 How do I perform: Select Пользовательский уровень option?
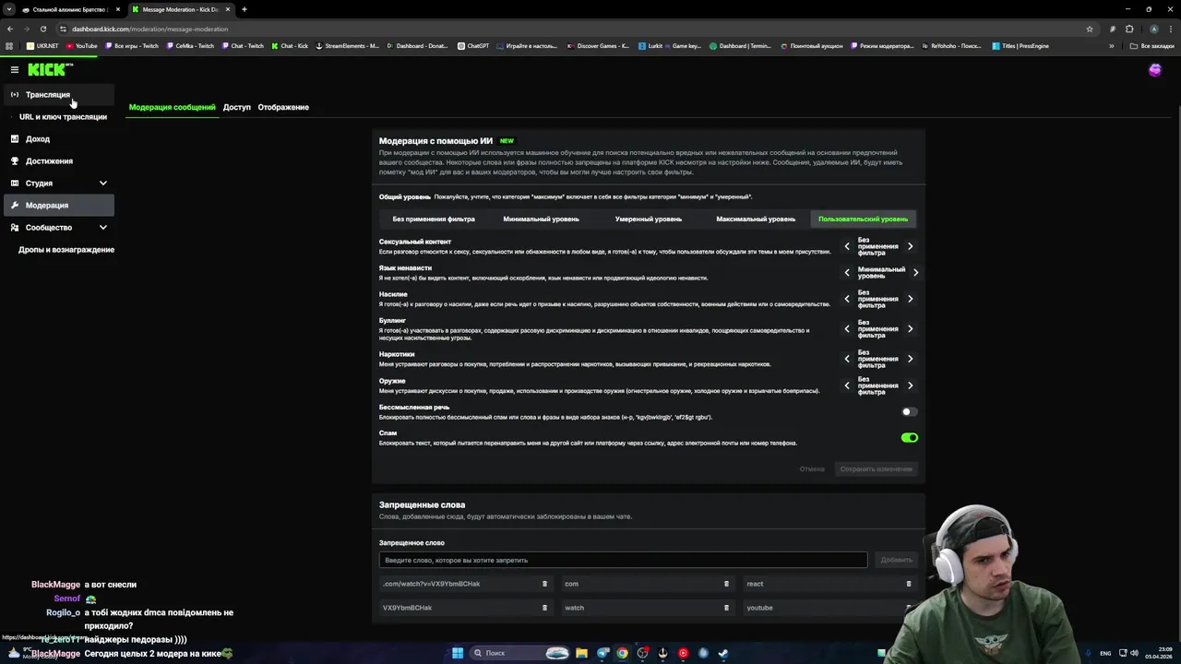point(863,219)
